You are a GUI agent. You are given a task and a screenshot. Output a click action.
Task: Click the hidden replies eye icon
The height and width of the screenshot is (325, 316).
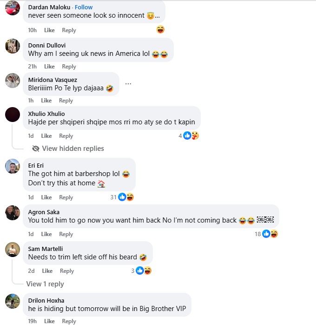click(x=35, y=149)
